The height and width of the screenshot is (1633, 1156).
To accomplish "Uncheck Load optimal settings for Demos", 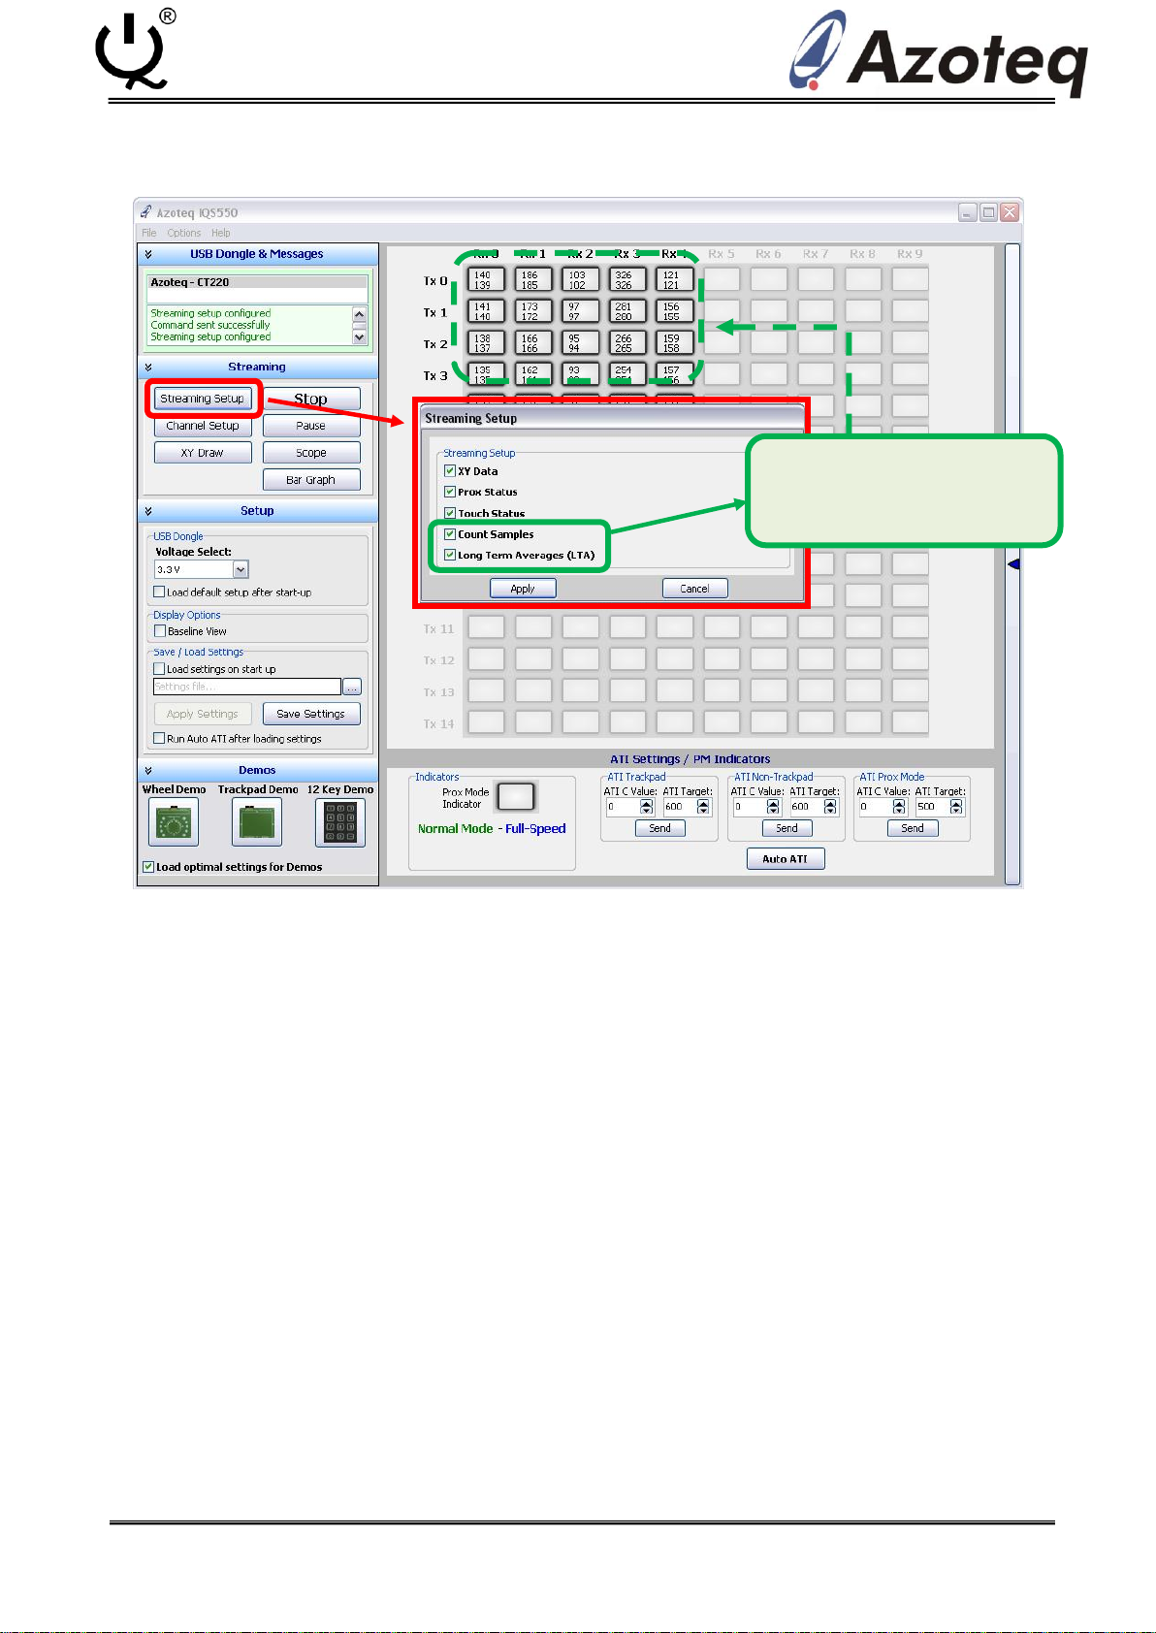I will [x=148, y=867].
